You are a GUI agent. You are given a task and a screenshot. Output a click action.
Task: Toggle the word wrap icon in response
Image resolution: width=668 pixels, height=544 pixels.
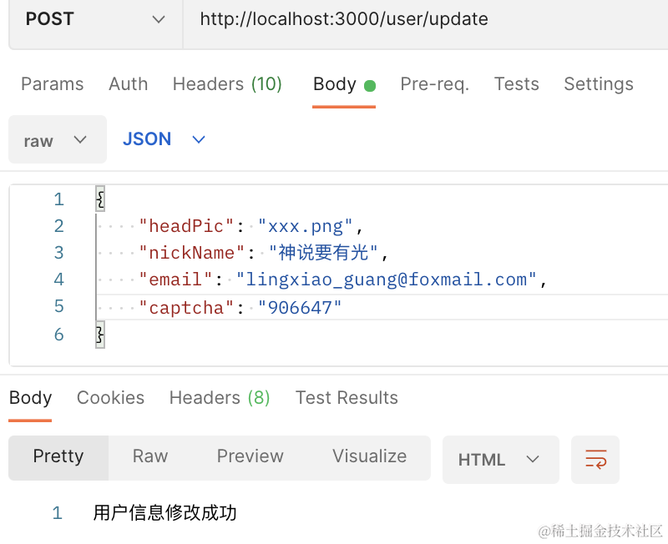[595, 460]
